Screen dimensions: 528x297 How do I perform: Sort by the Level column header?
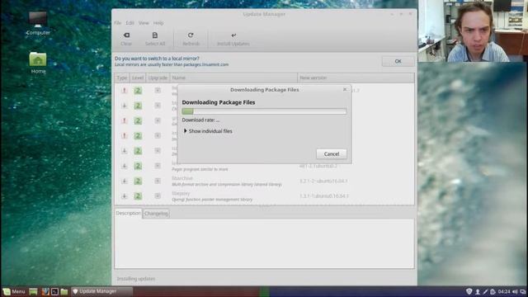pyautogui.click(x=138, y=78)
